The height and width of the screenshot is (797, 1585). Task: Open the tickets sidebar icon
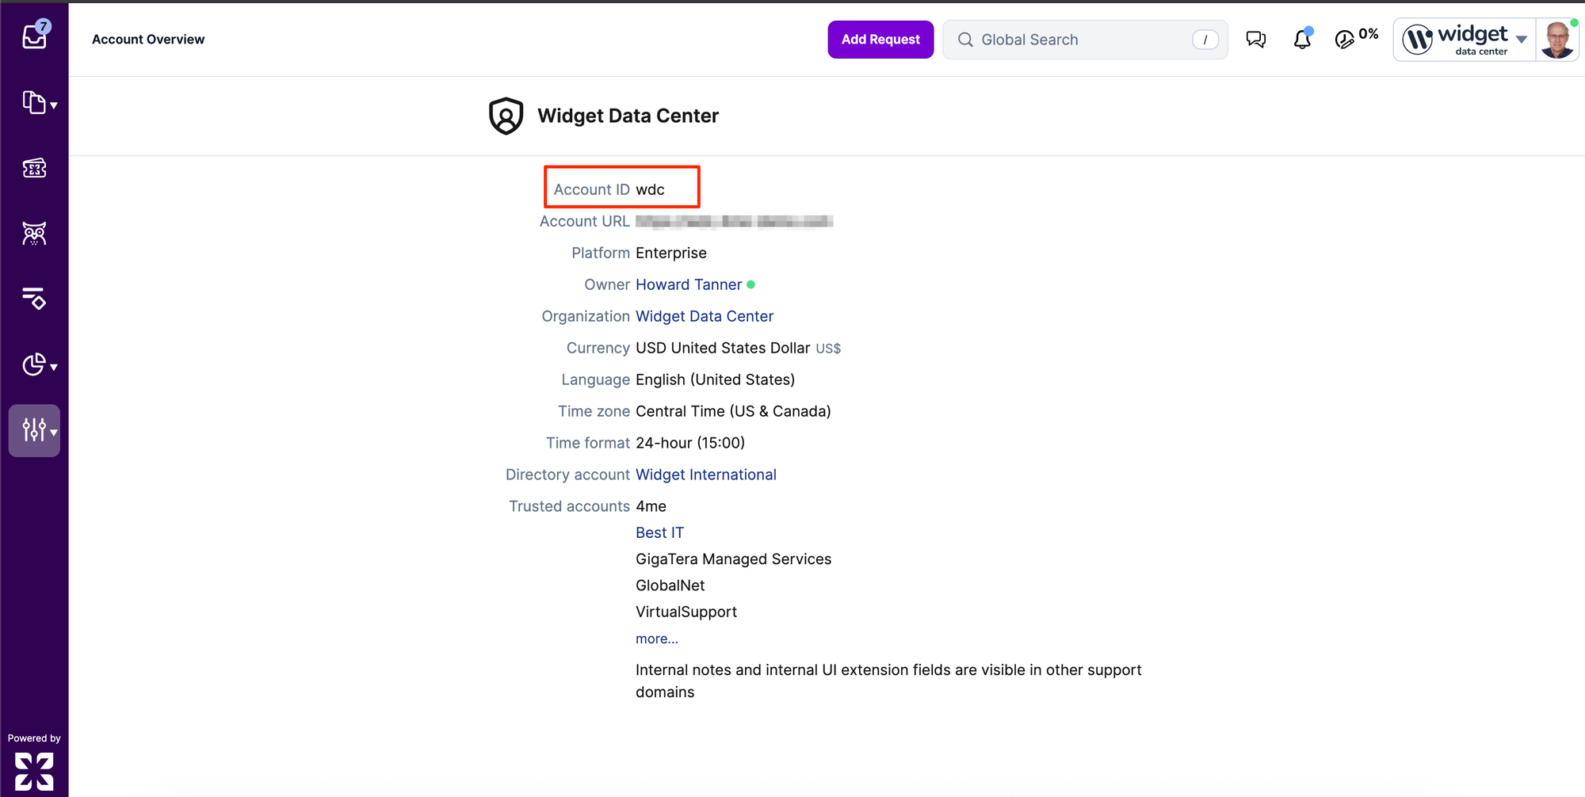tap(34, 168)
